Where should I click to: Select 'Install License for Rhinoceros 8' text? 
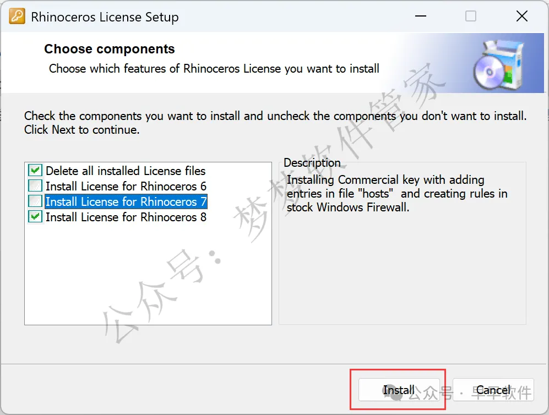tap(126, 217)
